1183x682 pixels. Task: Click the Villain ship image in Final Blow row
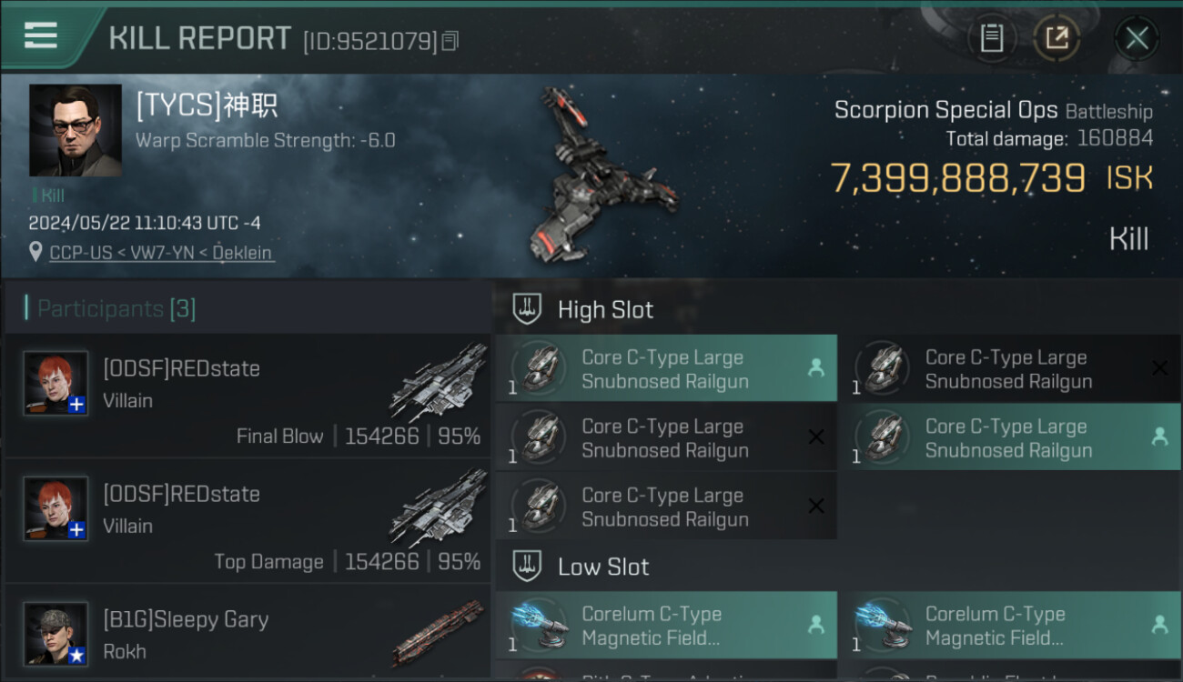[439, 382]
